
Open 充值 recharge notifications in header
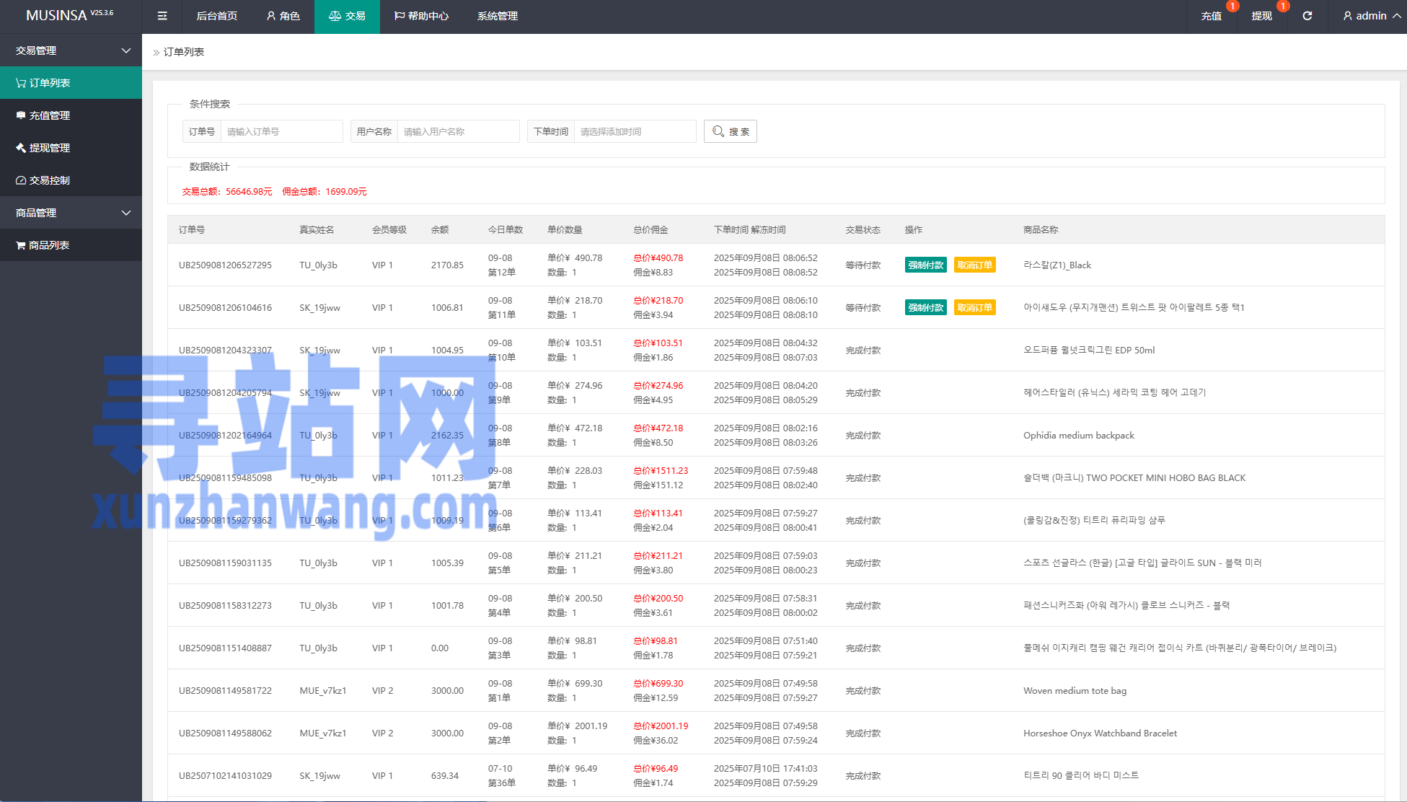pos(1212,16)
